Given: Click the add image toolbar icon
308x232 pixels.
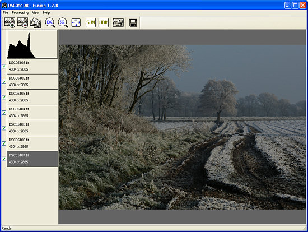Looking at the screenshot, I should [x=10, y=22].
